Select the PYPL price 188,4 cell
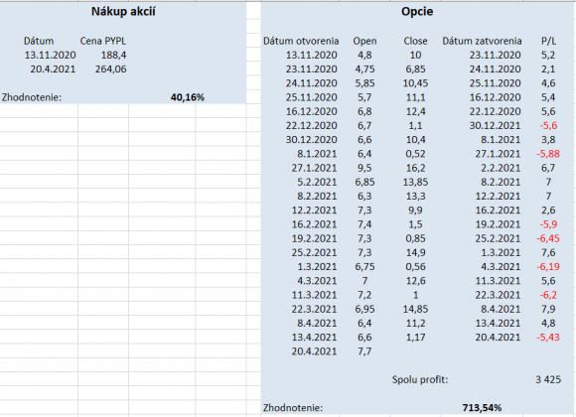This screenshot has width=576, height=417. [113, 56]
